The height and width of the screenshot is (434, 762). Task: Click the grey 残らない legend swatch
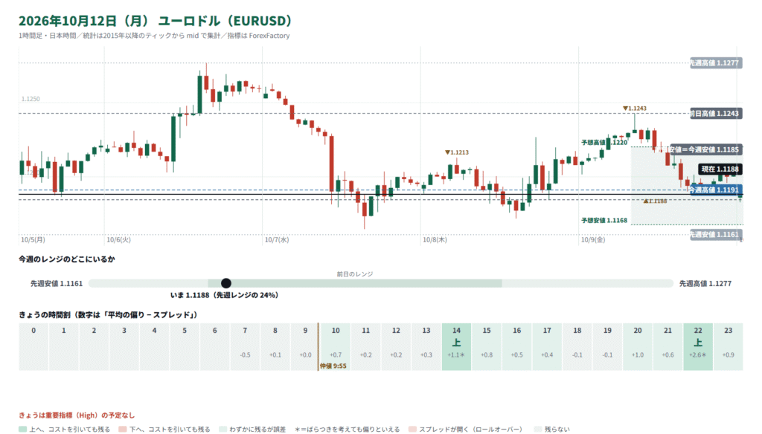[x=537, y=430]
